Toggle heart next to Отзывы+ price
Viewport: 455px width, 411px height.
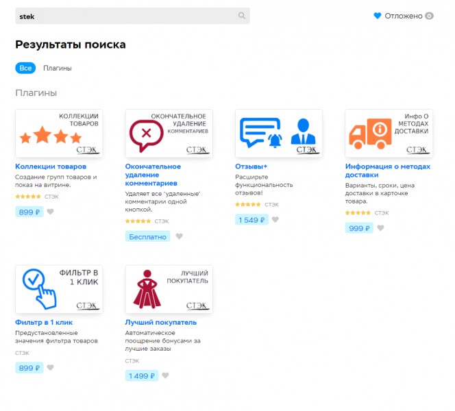(x=275, y=220)
